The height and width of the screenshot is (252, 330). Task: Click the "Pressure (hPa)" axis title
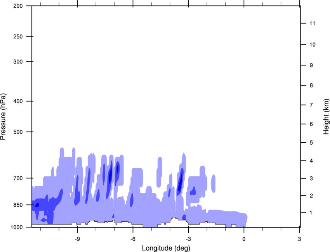click(3, 117)
